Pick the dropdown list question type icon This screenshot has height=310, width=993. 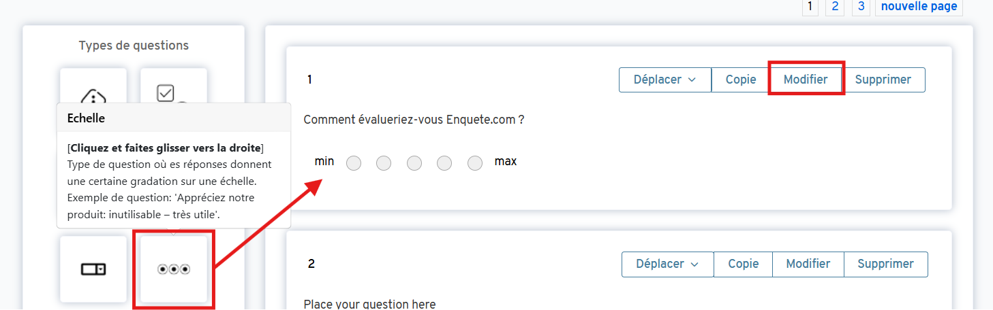point(93,269)
